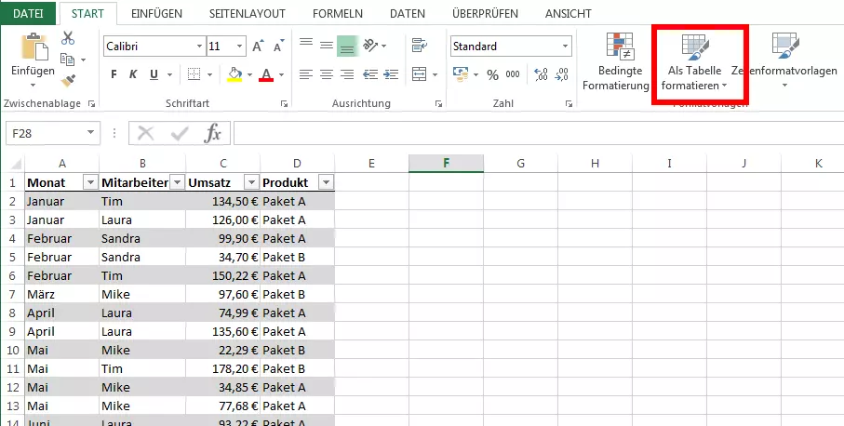Expand the fill color arrow

249,74
